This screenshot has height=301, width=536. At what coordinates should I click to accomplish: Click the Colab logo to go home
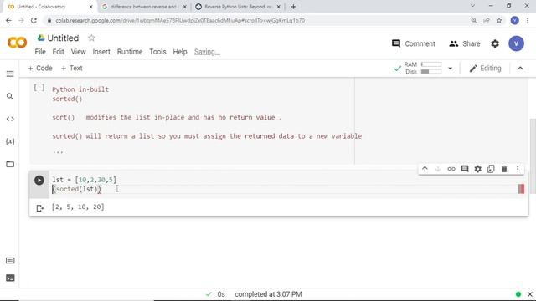17,43
